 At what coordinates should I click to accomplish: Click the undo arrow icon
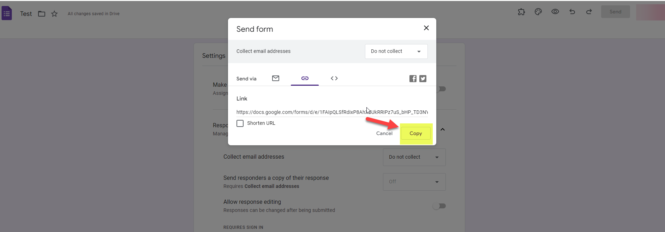[572, 12]
